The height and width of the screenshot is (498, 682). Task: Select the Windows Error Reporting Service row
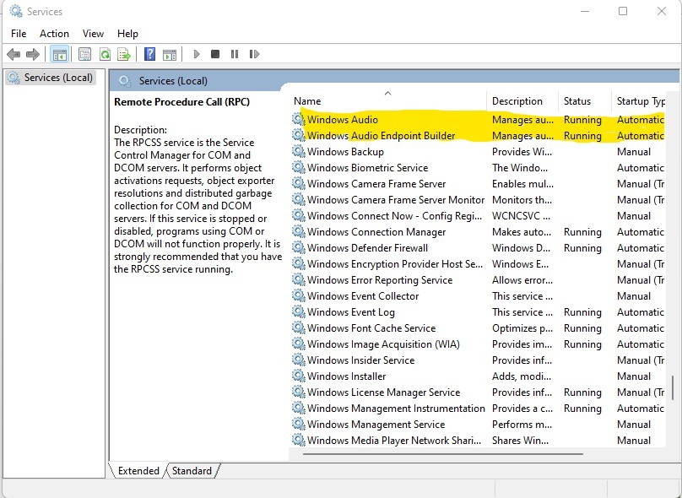pyautogui.click(x=478, y=280)
